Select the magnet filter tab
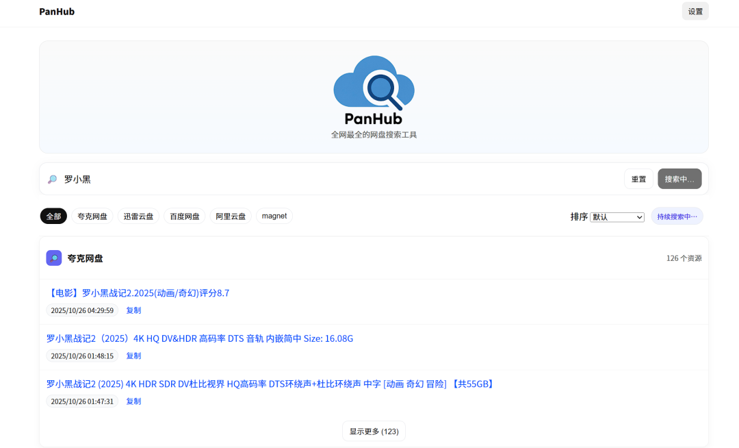739x448 pixels. [x=274, y=216]
